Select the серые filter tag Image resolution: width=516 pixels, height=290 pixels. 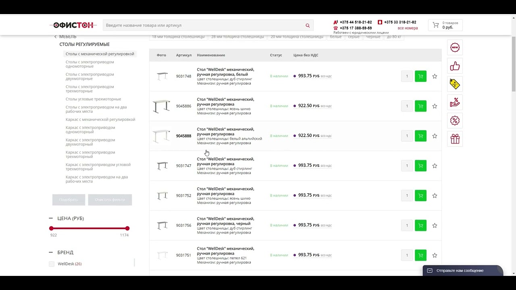(354, 37)
